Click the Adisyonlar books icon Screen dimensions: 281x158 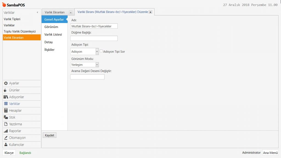click(x=6, y=97)
